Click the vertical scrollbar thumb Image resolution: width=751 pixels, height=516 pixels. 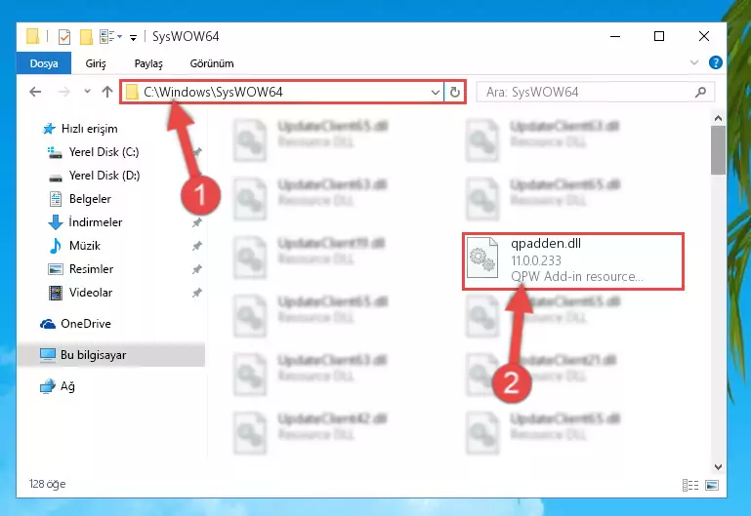(x=718, y=150)
